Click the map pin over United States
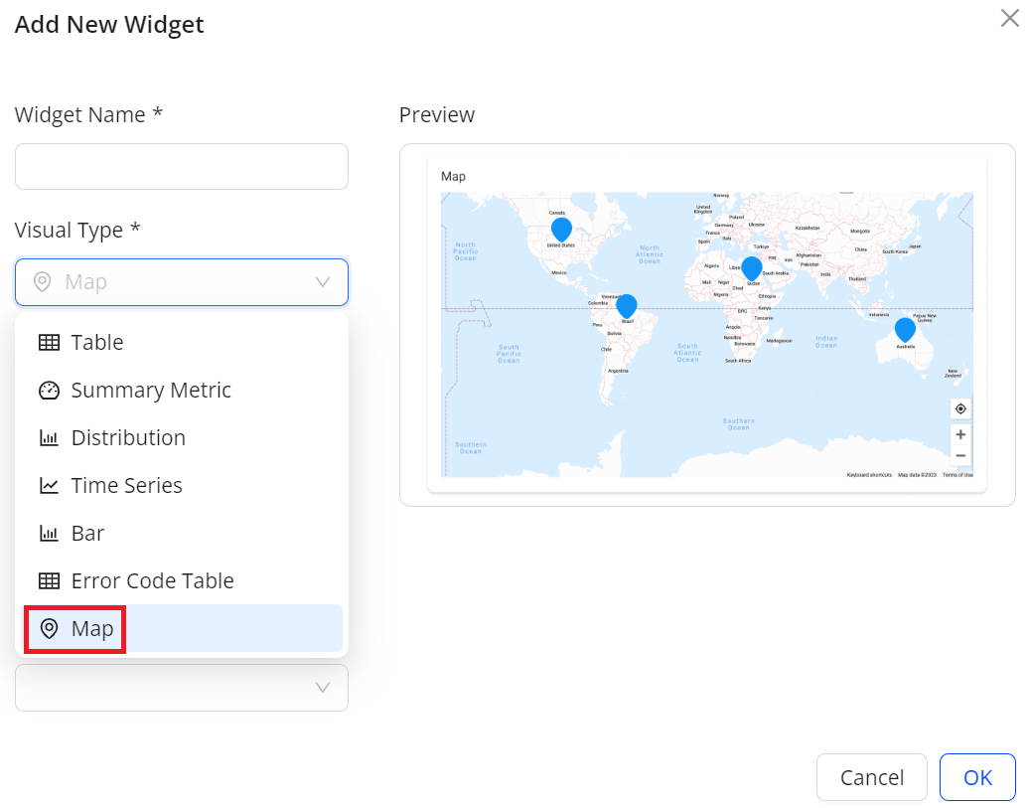1027x808 pixels. coord(561,230)
